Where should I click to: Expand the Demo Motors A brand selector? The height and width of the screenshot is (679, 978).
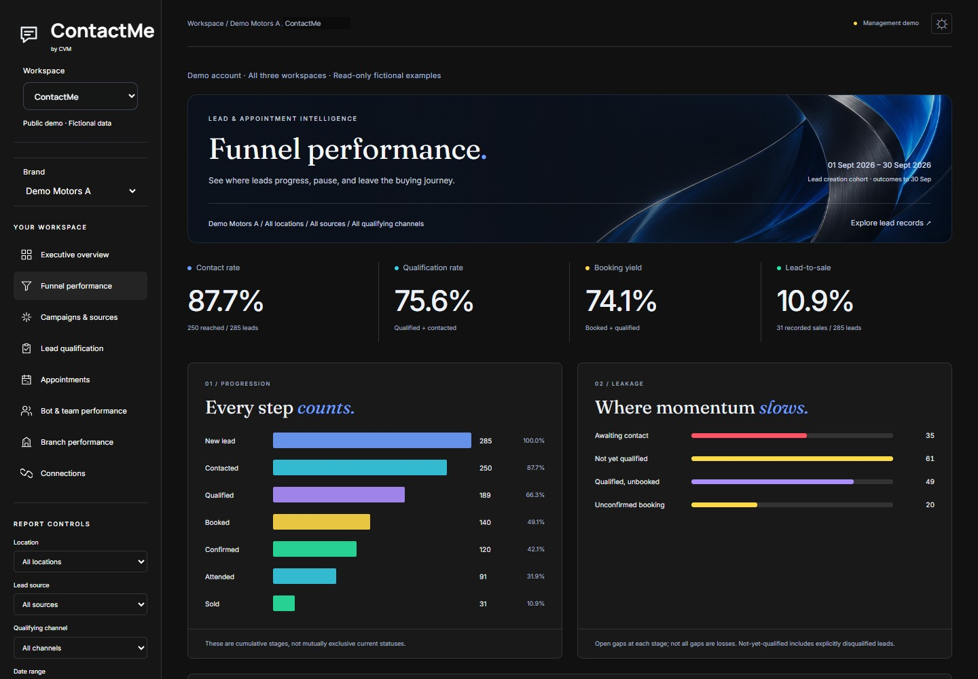click(x=80, y=191)
